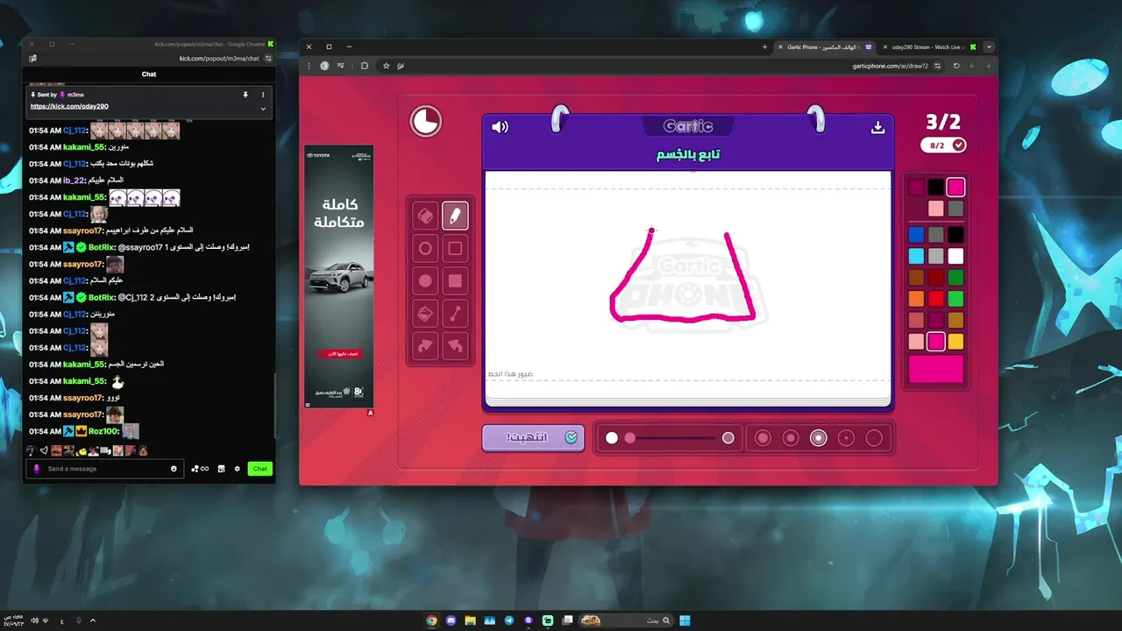Pick the orange palette color
Viewport: 1122px width, 631px height.
coord(916,299)
